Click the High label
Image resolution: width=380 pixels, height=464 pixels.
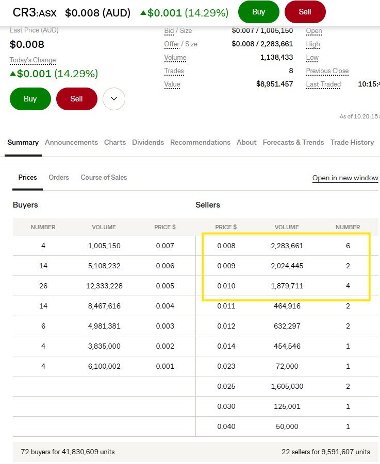point(313,44)
